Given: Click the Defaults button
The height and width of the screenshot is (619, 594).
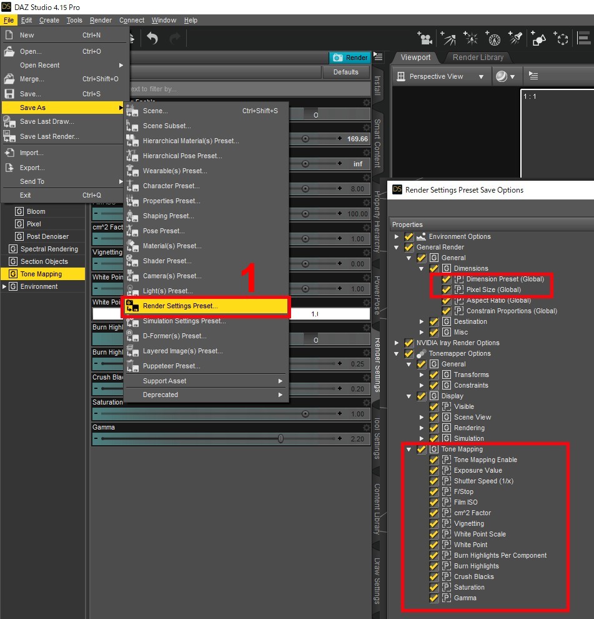Looking at the screenshot, I should (346, 72).
